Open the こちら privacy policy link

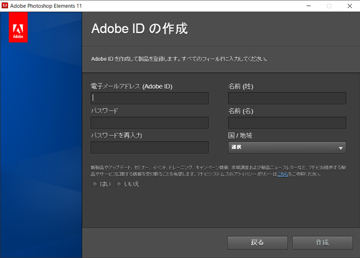pos(283,174)
